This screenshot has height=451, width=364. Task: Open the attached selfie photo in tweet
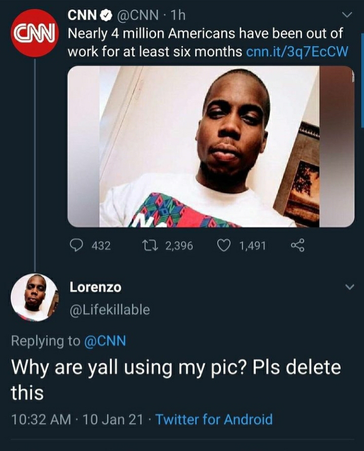[210, 146]
